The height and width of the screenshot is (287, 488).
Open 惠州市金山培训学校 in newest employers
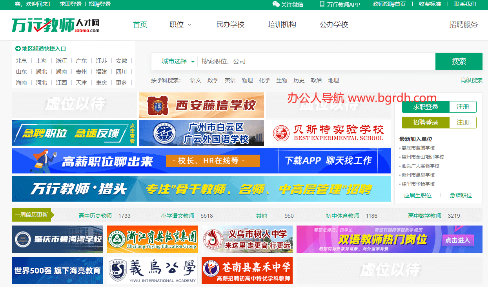[x=423, y=157]
